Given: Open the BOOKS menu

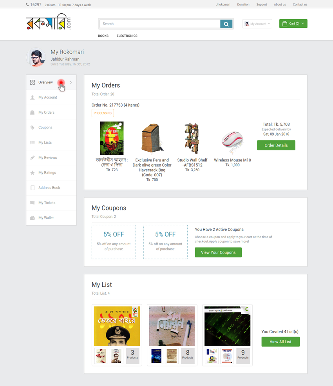Looking at the screenshot, I should pos(103,36).
